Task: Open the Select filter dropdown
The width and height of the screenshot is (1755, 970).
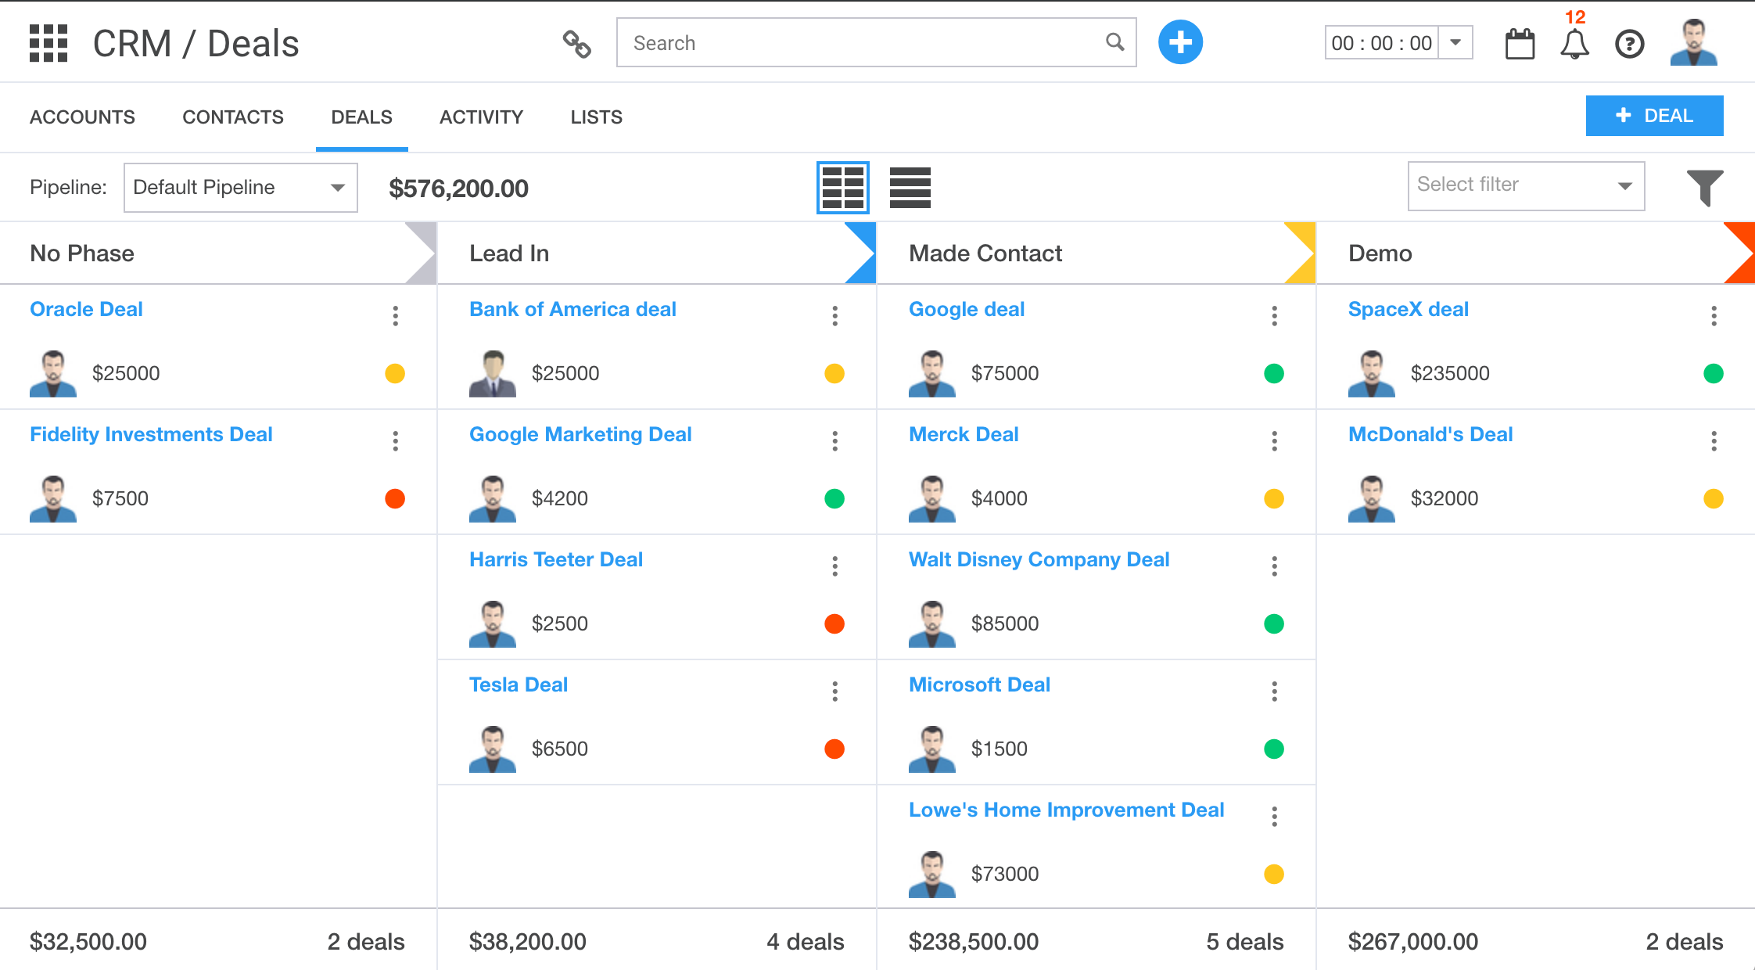Action: [x=1525, y=185]
